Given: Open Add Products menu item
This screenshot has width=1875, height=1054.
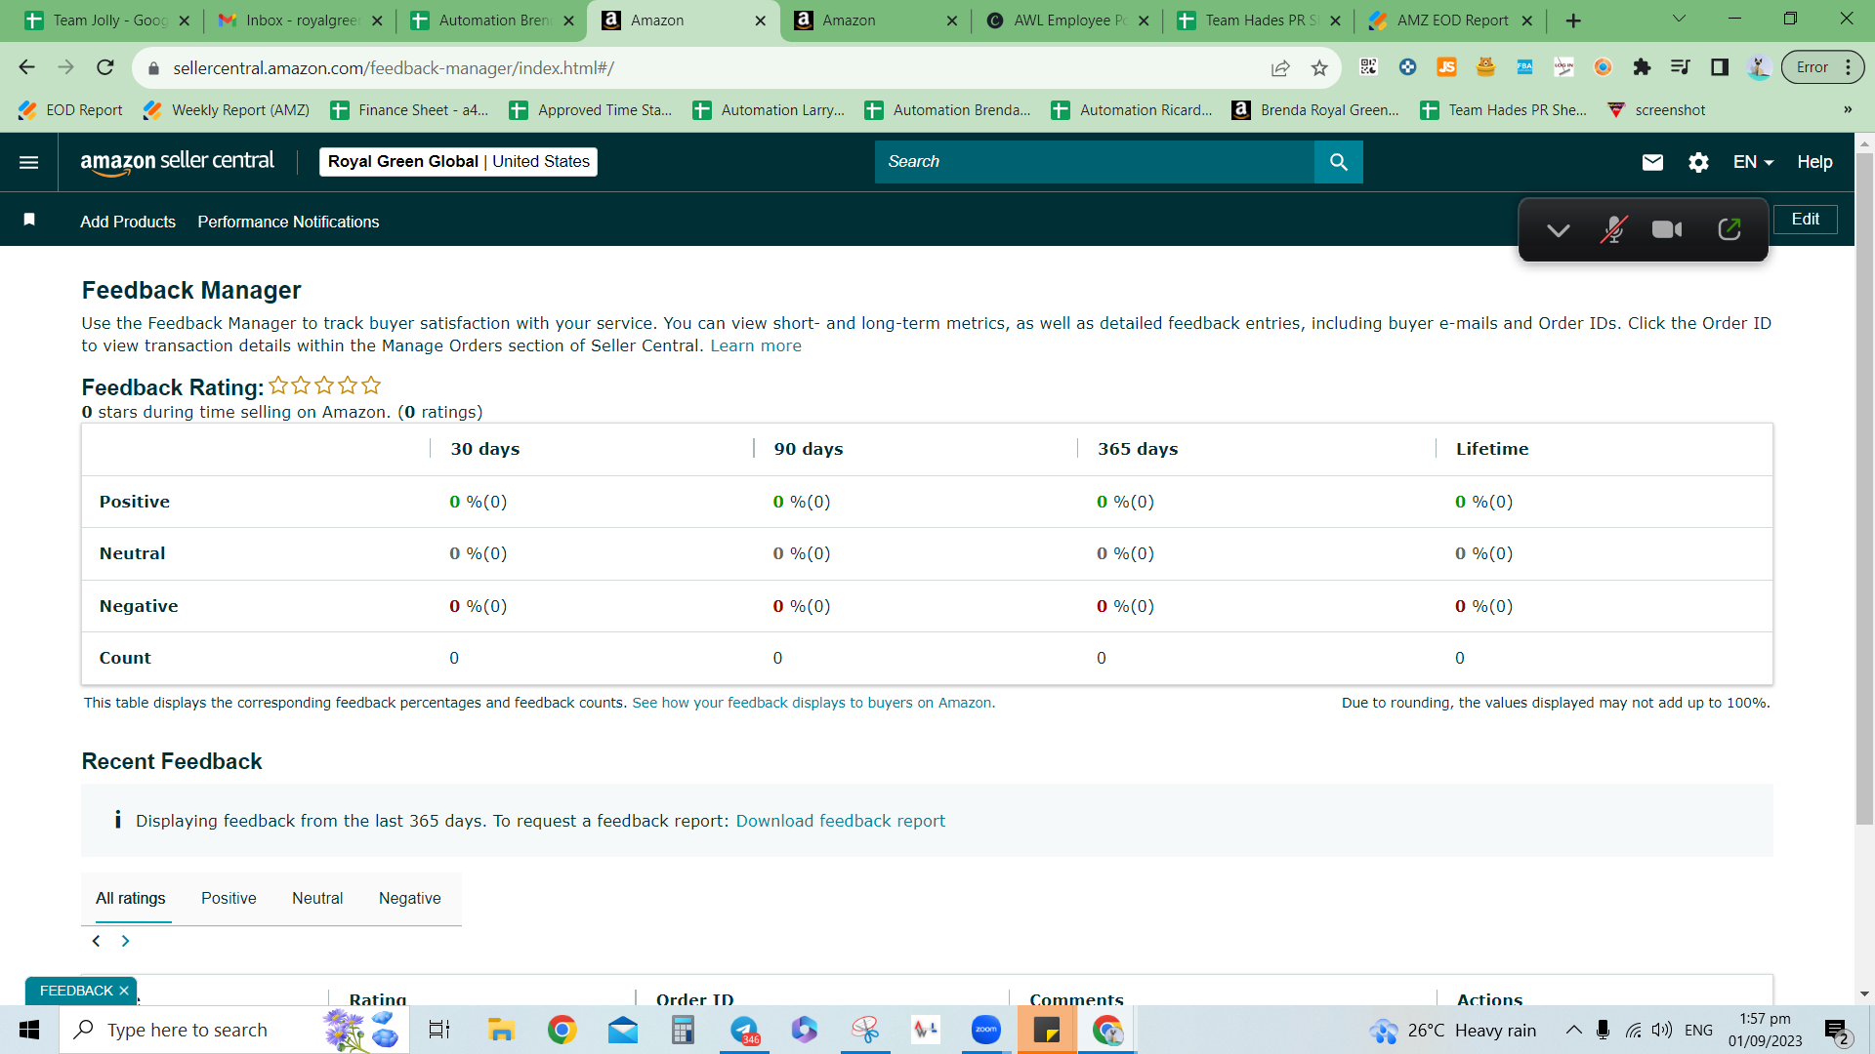Looking at the screenshot, I should coord(128,222).
